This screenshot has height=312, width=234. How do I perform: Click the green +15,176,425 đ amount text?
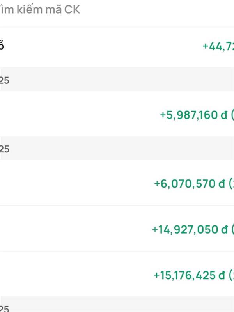coord(190,276)
